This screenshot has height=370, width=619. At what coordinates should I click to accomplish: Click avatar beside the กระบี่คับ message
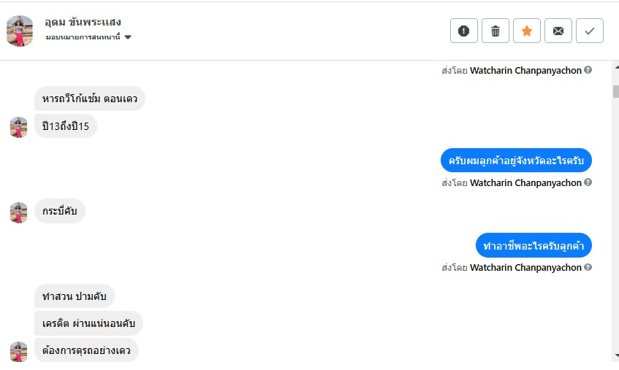click(x=18, y=212)
